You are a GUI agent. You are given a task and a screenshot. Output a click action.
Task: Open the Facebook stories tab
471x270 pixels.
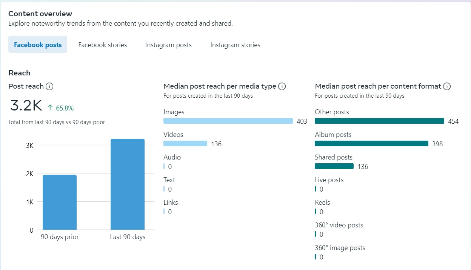coord(103,45)
